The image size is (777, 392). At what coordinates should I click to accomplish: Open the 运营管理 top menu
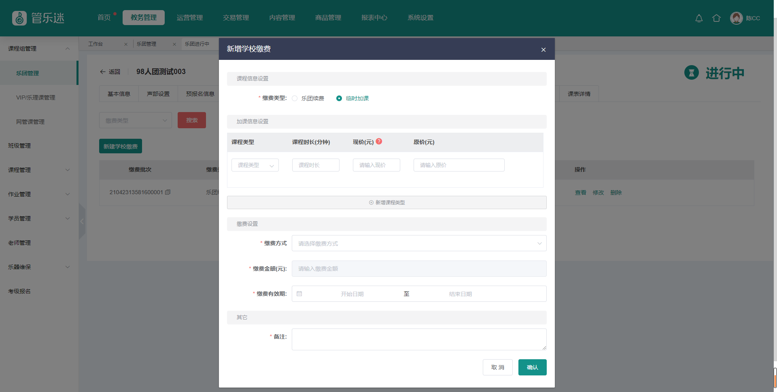(190, 18)
